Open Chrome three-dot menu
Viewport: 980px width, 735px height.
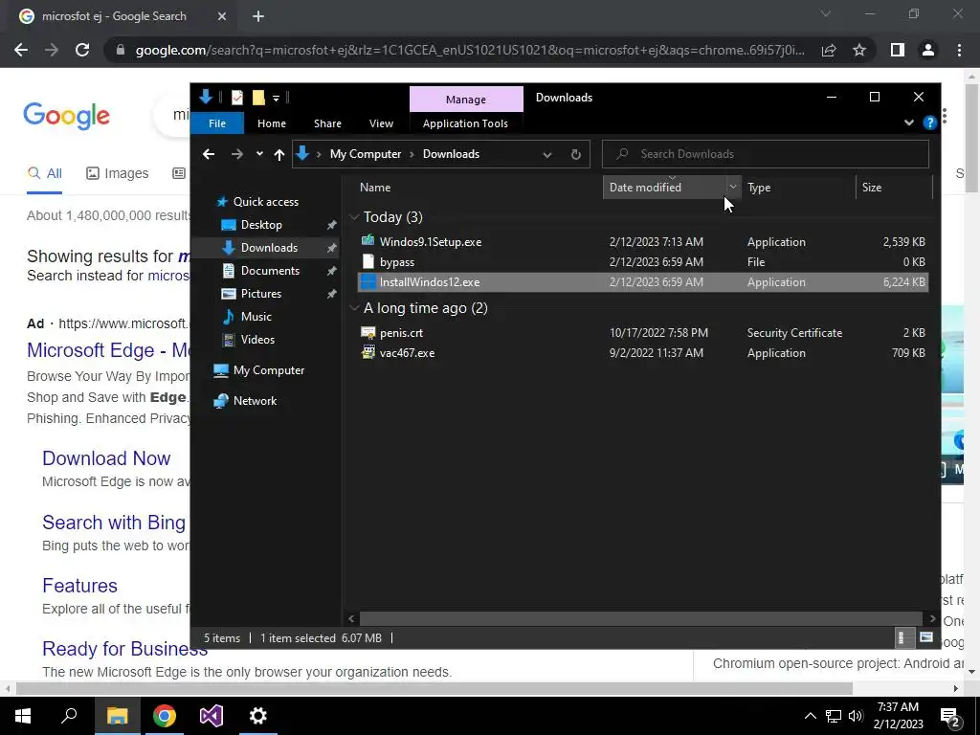pyautogui.click(x=959, y=50)
